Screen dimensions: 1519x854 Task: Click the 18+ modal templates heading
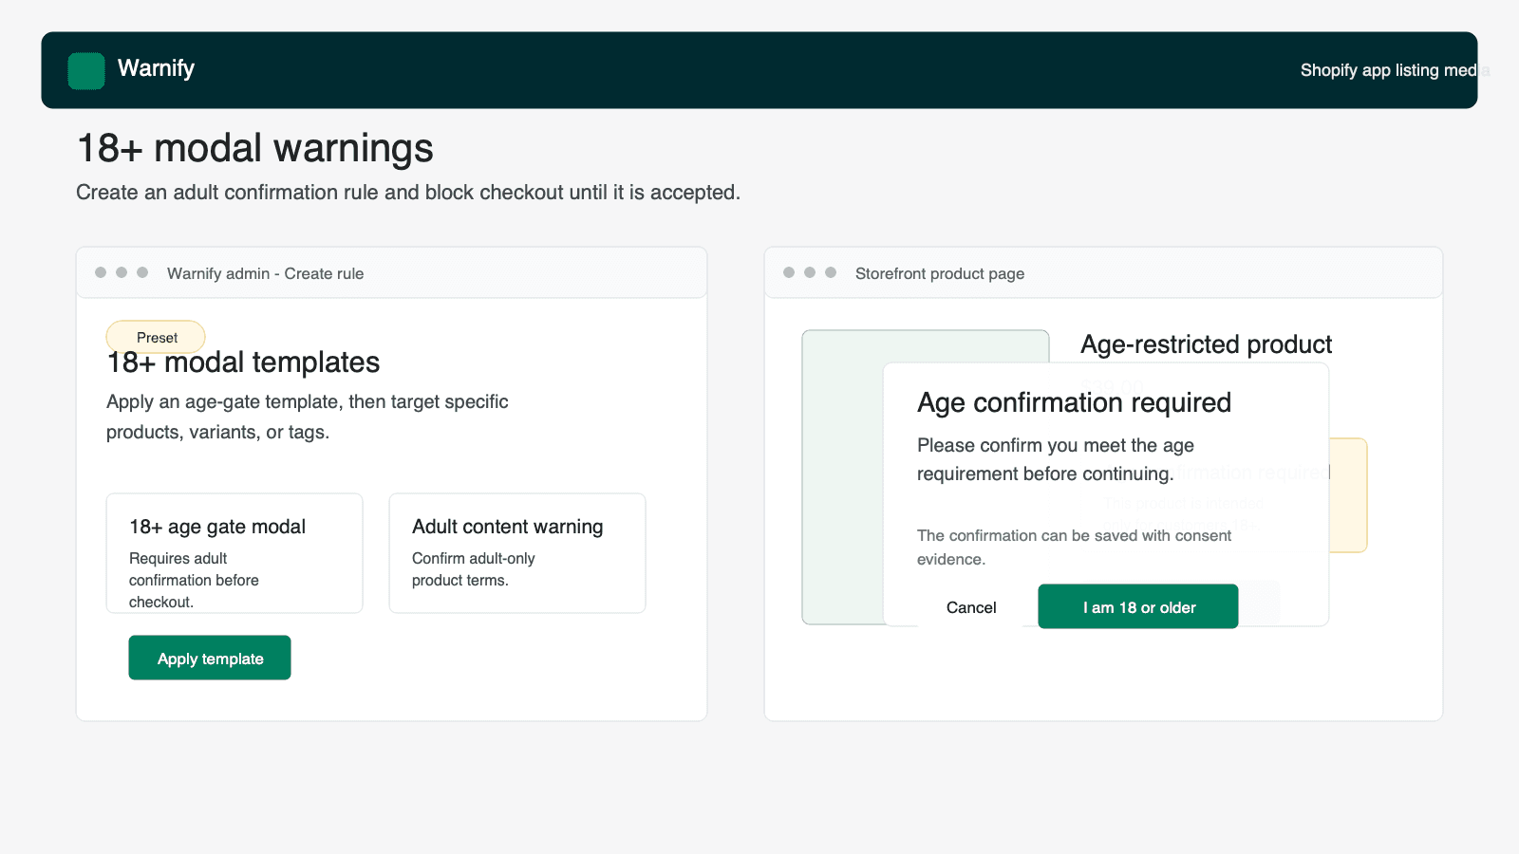pos(243,362)
